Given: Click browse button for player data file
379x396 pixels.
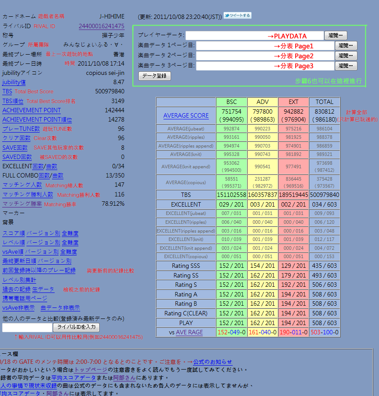Looking at the screenshot, I should tap(335, 36).
